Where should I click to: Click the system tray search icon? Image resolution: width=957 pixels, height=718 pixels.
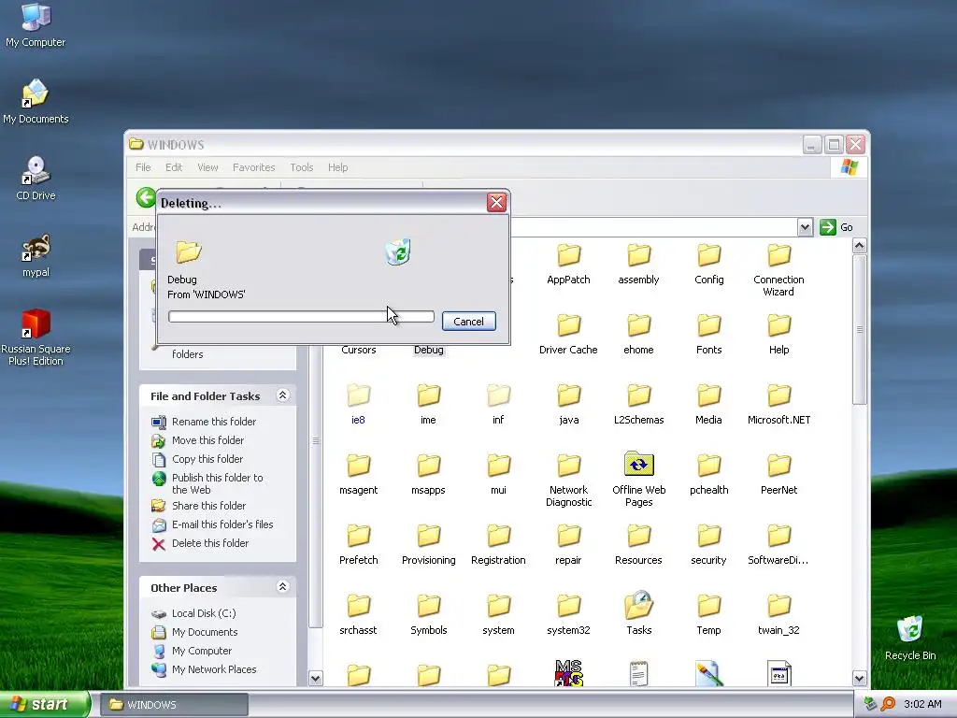(888, 705)
